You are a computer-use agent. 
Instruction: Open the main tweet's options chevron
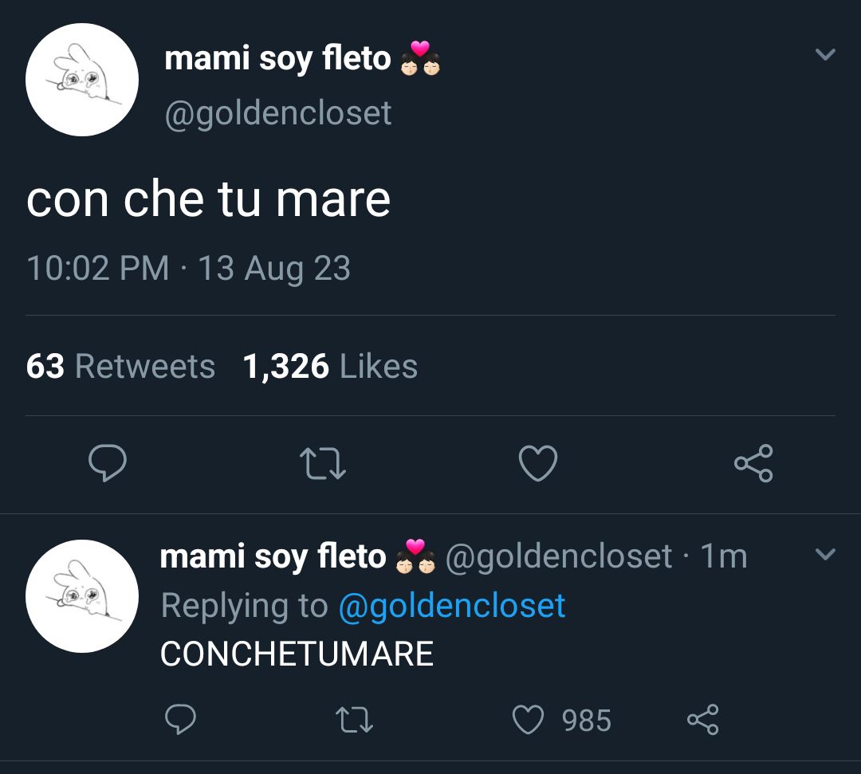tap(825, 53)
